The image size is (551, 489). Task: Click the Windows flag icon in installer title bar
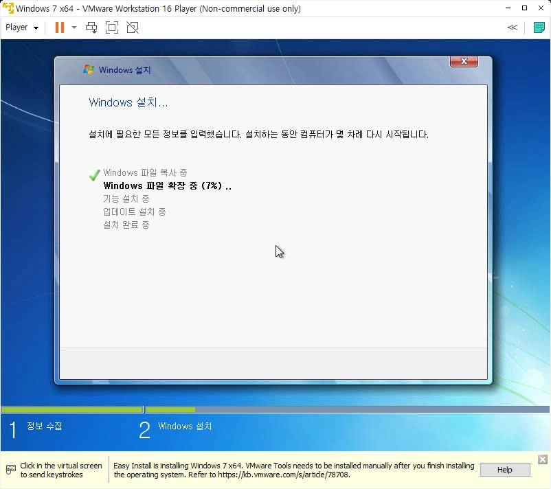tap(89, 69)
